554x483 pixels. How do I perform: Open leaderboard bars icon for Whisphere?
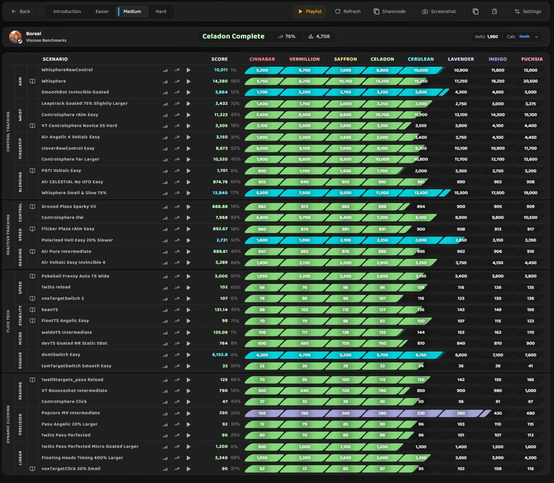165,81
